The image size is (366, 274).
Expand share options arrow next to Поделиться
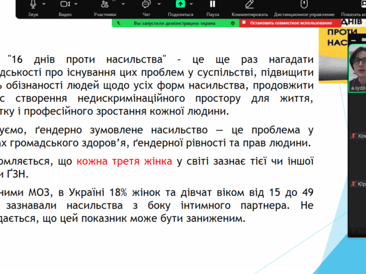191,4
